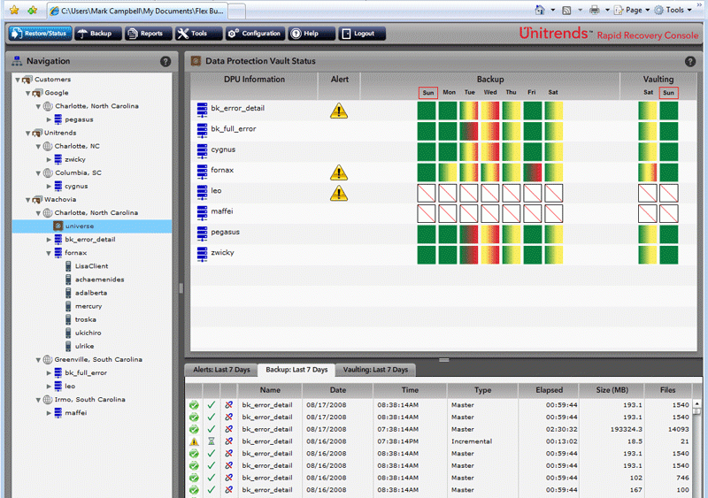Screen dimensions: 708x498
Task: Click the warning status icon in the Incremental backup row
Action: 194,441
